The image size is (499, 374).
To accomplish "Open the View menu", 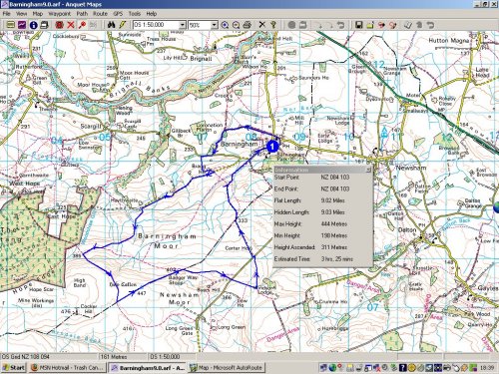I will pyautogui.click(x=21, y=14).
